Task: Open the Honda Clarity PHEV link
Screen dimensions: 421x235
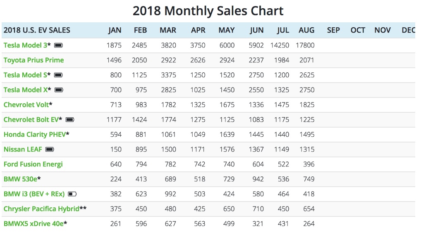Action: 35,134
